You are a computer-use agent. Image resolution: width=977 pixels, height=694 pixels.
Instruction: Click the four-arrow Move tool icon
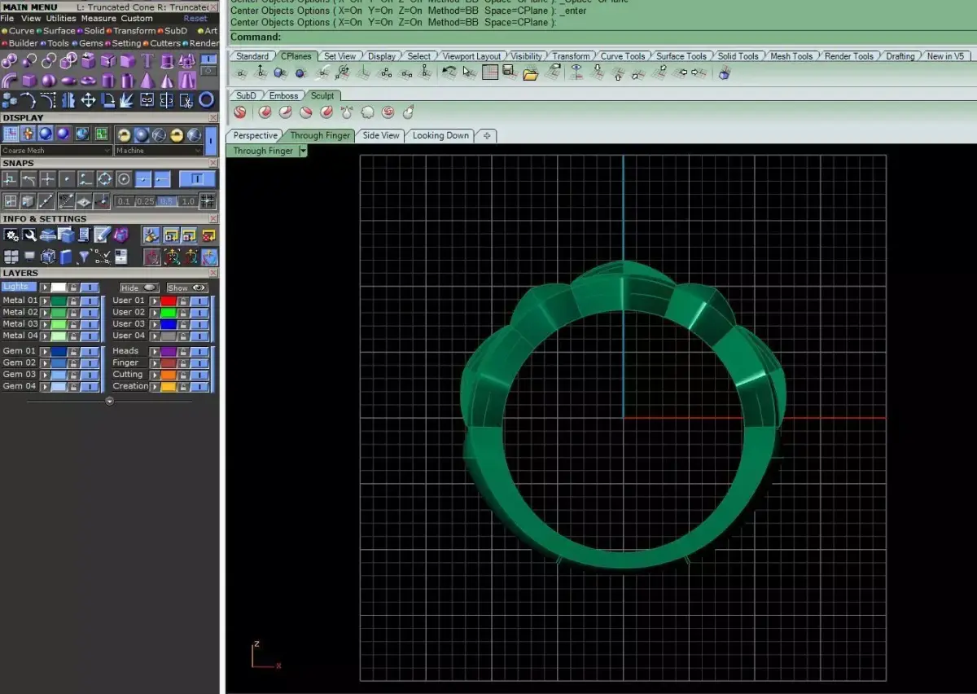pyautogui.click(x=88, y=100)
